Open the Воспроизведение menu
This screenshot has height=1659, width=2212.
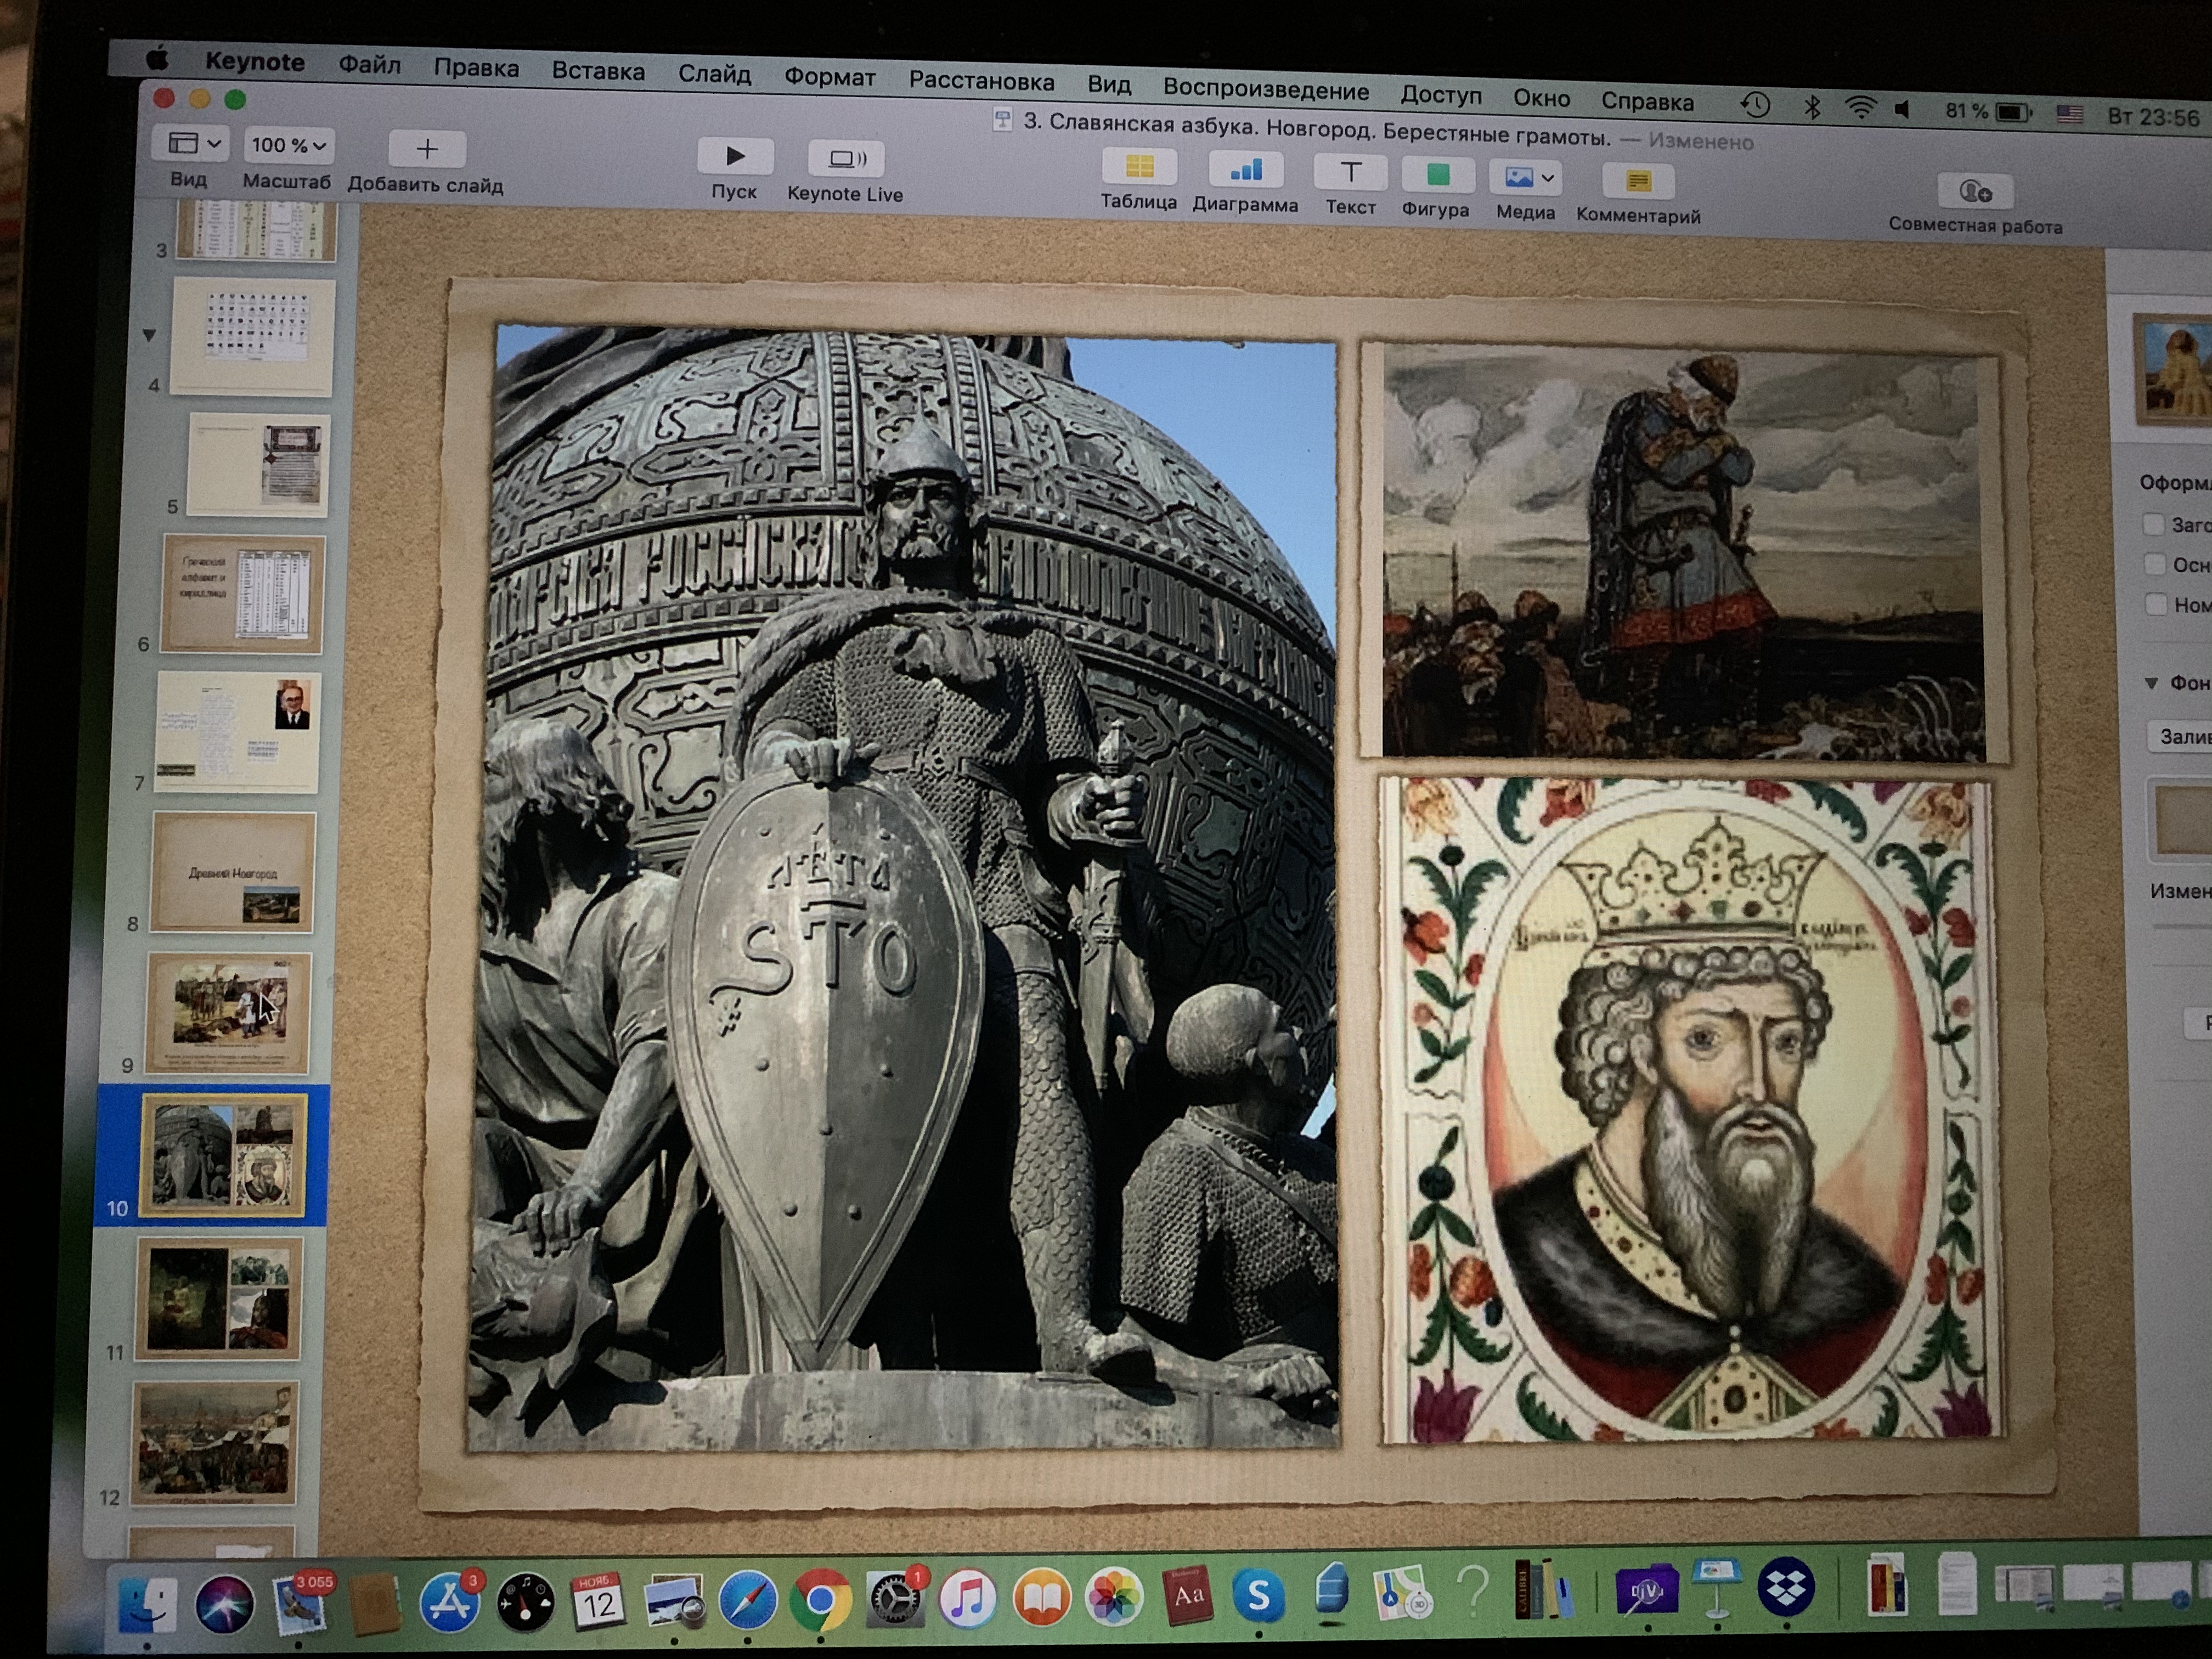click(1265, 90)
